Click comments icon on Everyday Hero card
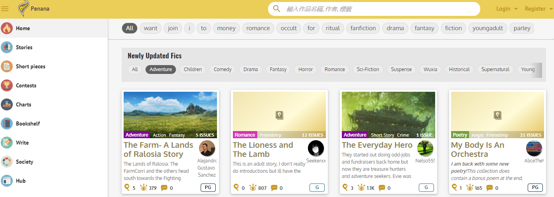 pos(382,188)
